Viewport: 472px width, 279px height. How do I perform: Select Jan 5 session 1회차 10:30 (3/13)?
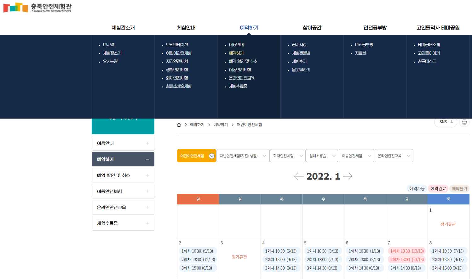323,251
